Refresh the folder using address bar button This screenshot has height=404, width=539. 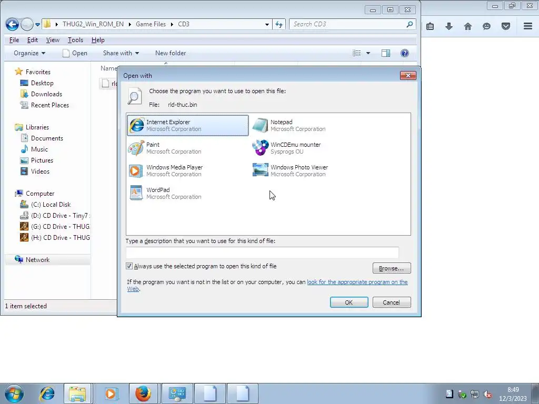[279, 24]
